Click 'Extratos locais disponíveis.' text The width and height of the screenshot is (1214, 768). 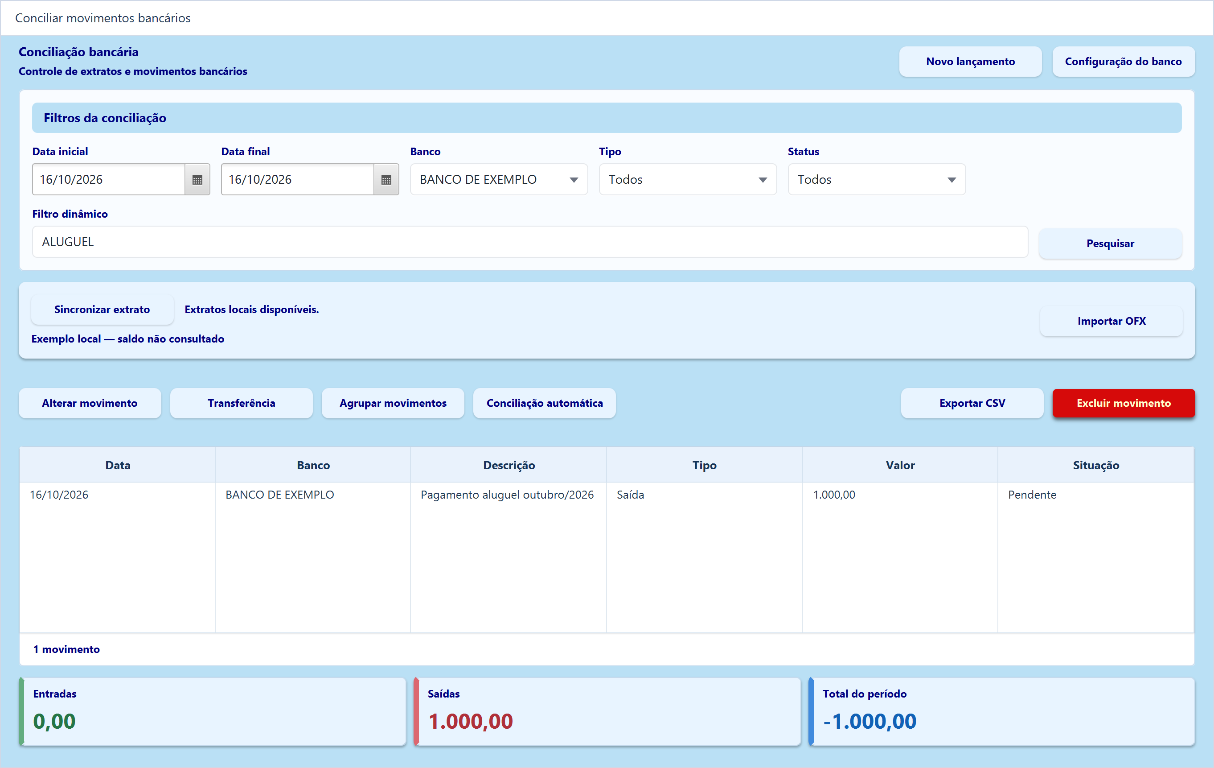point(251,310)
